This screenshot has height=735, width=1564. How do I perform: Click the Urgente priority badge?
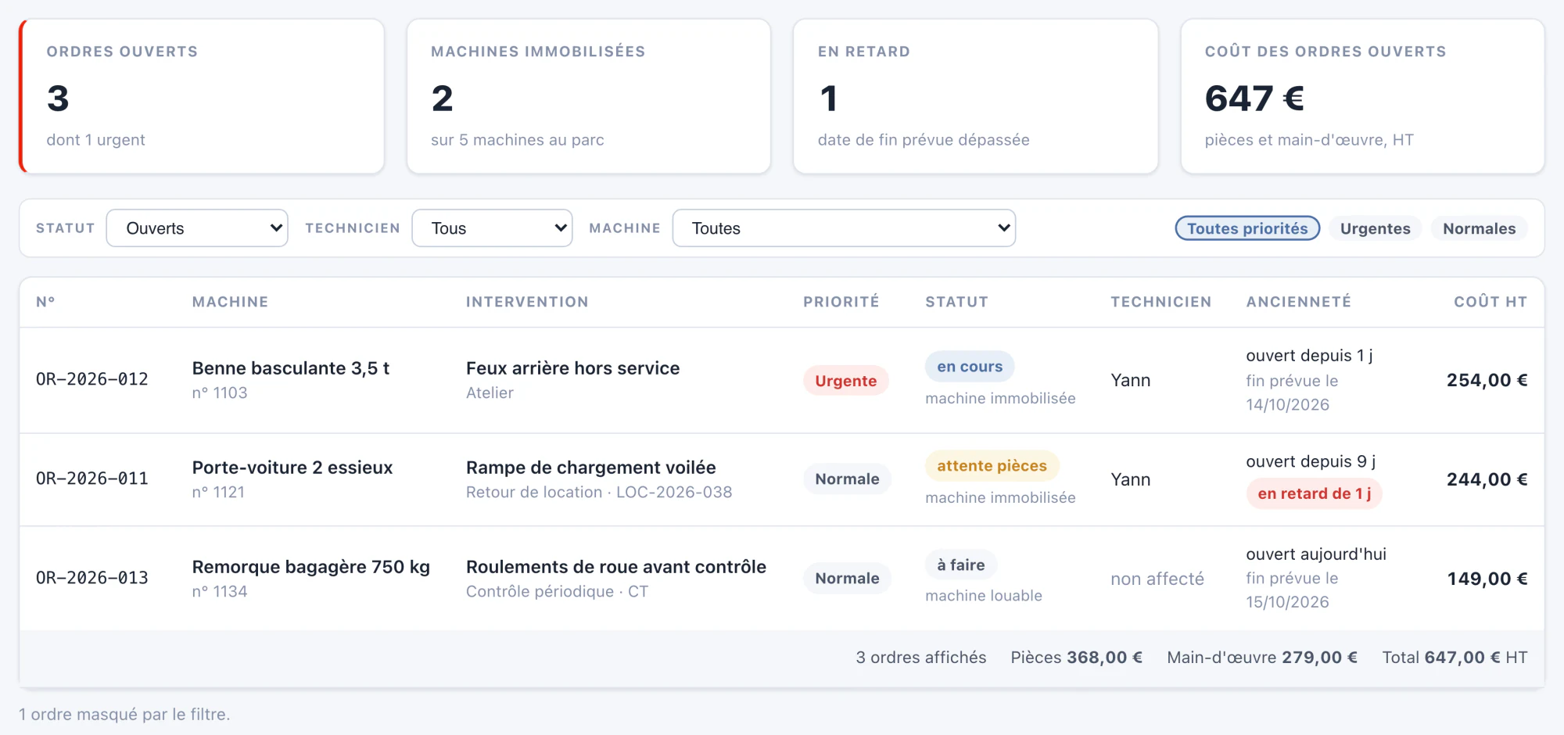pos(846,381)
